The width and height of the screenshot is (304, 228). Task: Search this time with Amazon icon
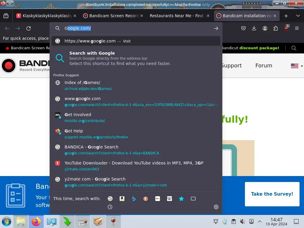pyautogui.click(x=122, y=199)
